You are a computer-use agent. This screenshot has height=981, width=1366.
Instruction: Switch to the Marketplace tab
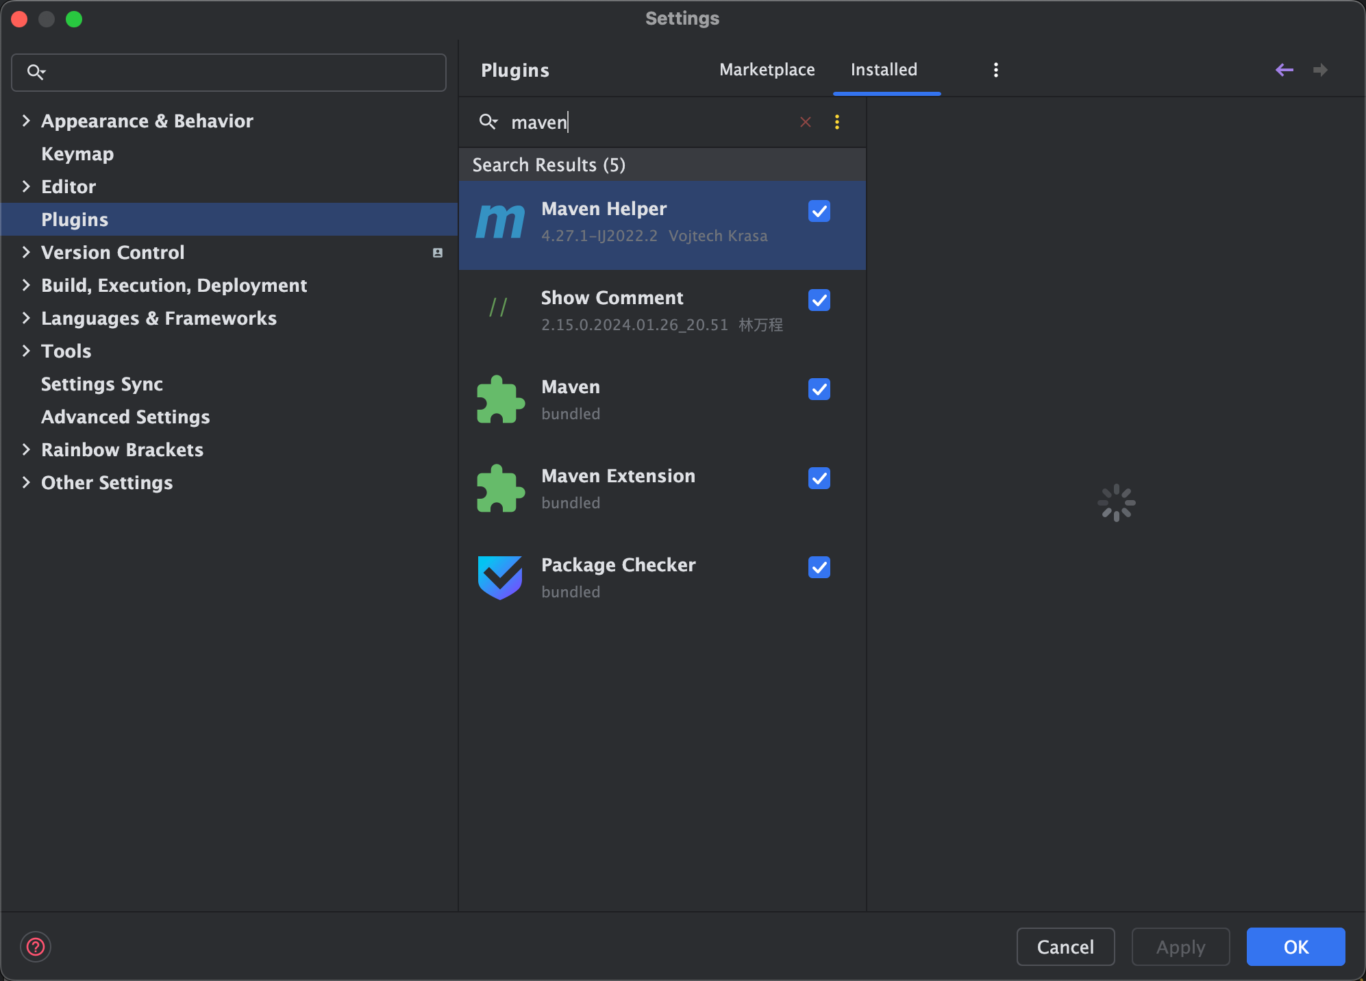click(767, 70)
